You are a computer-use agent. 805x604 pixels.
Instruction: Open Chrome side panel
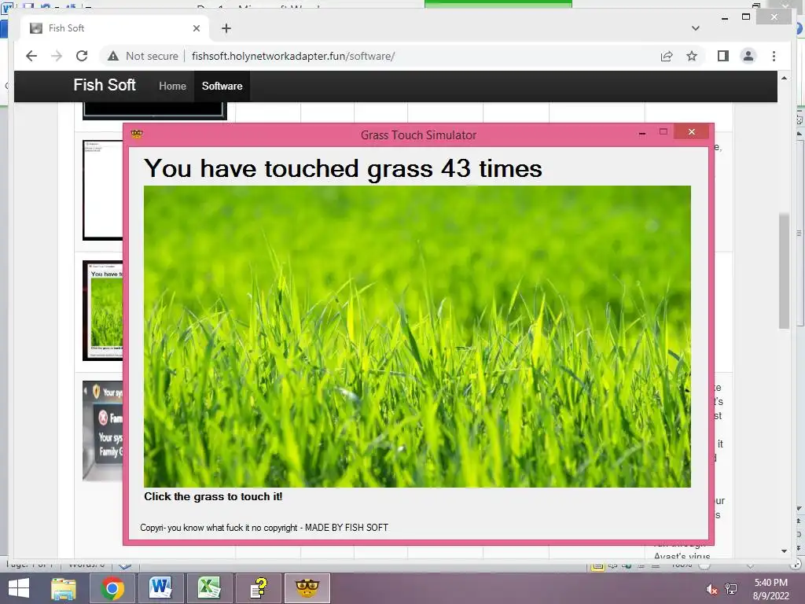pos(723,56)
